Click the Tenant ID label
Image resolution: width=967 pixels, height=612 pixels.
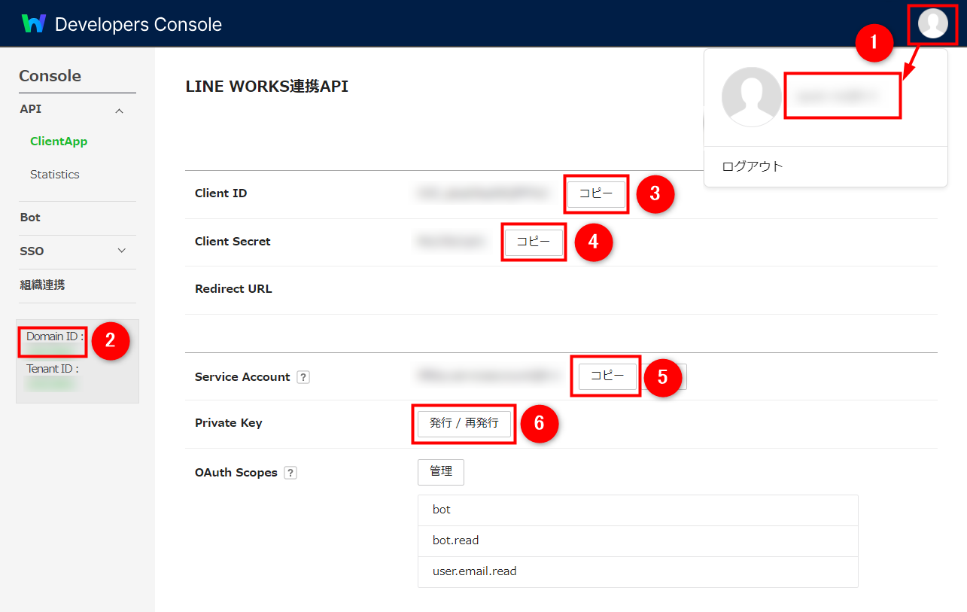[53, 369]
